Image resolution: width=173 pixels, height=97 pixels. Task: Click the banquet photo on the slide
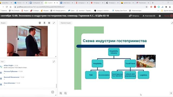[146, 61]
